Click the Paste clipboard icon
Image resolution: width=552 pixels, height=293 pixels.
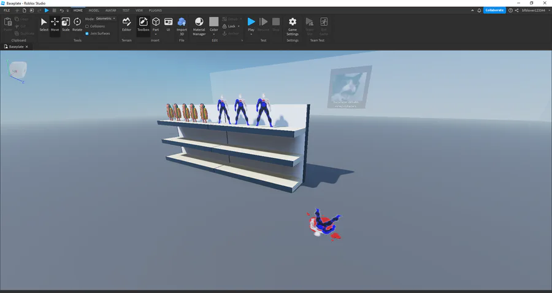[8, 22]
